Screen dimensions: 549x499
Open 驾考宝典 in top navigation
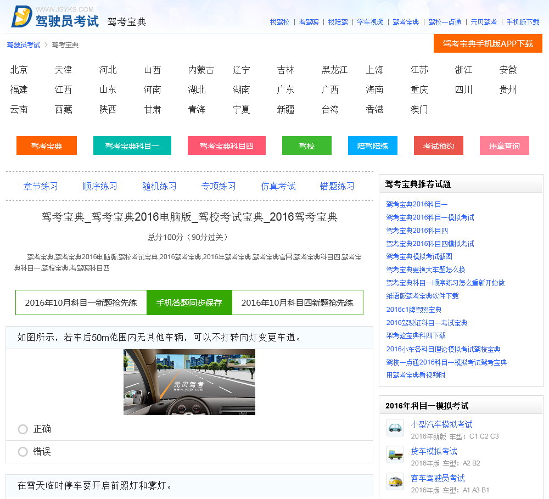[406, 22]
